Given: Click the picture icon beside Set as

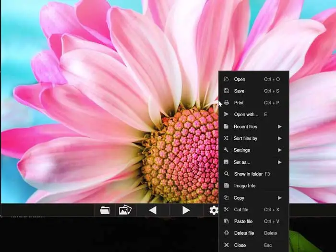Looking at the screenshot, I should pyautogui.click(x=226, y=162).
